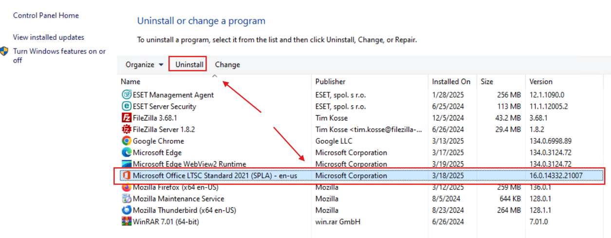Viewport: 611px width, 238px height.
Task: Click install date 3/18/2025
Action: tap(448, 176)
